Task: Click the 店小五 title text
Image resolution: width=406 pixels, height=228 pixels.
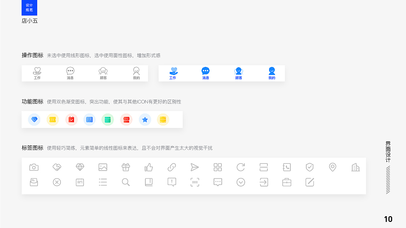Action: 30,21
